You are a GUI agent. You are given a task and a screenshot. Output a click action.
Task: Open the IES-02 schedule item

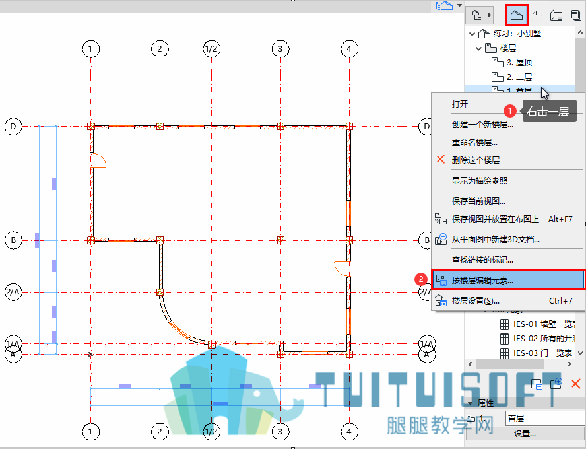coord(537,339)
